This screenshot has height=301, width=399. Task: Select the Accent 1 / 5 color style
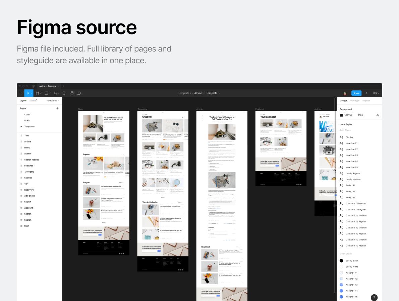click(x=349, y=297)
